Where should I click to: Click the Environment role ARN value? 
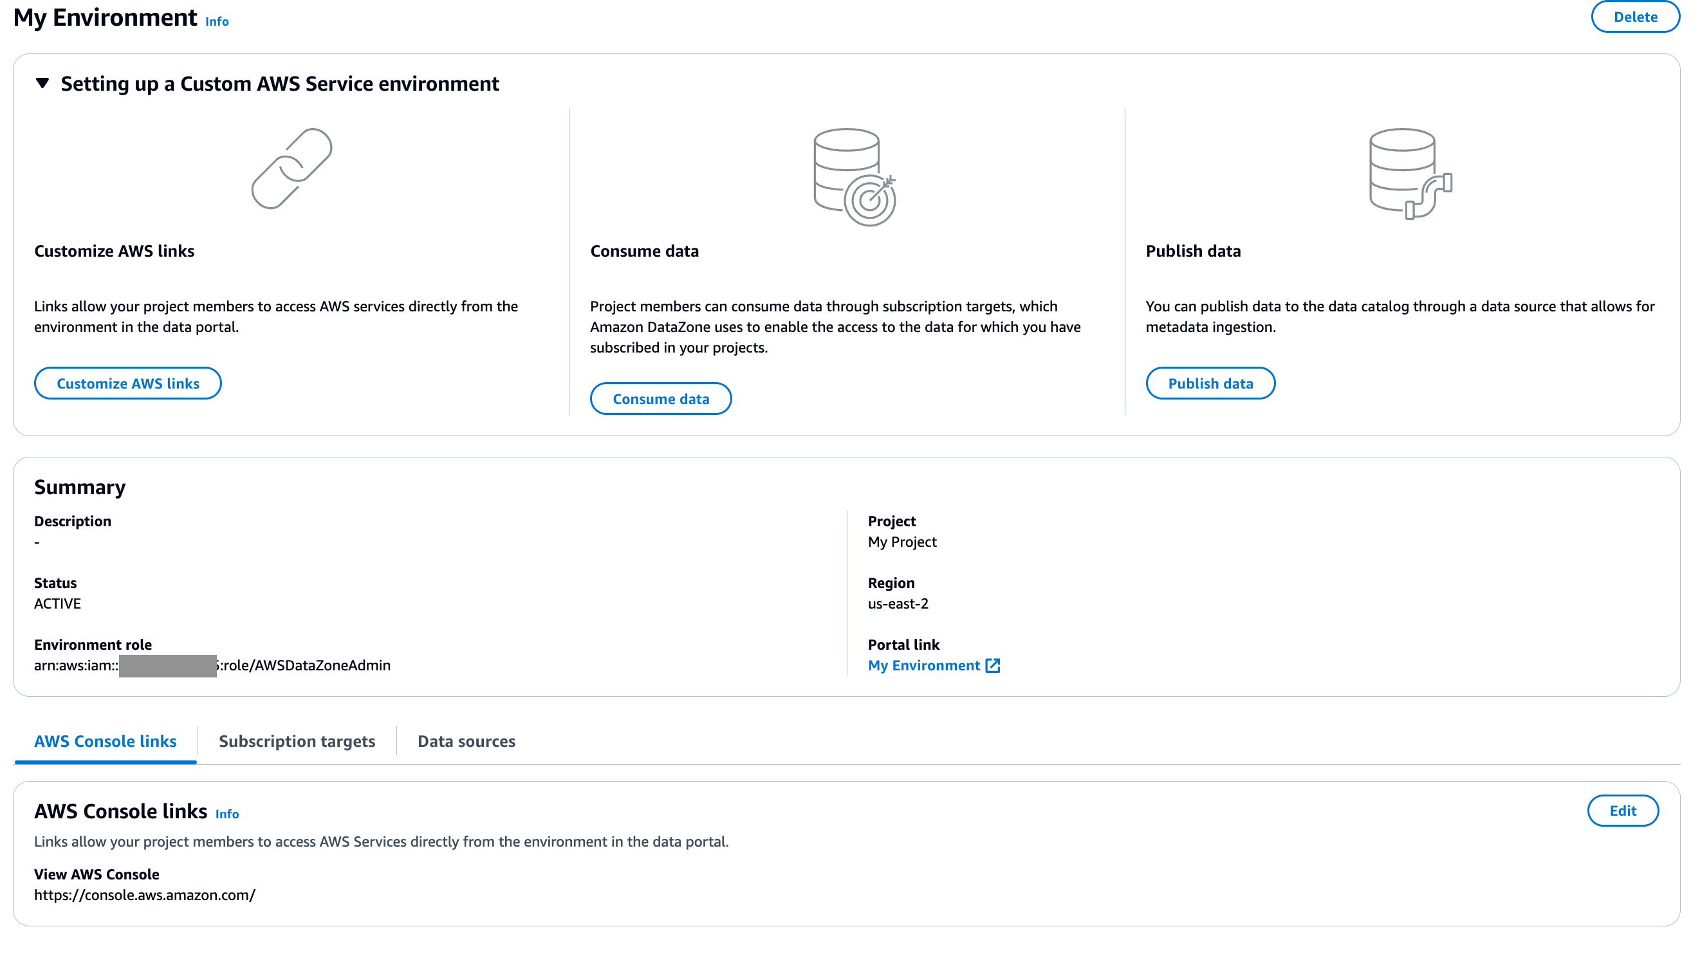(x=212, y=665)
